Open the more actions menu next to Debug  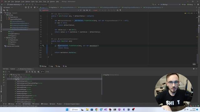click(x=195, y=4)
